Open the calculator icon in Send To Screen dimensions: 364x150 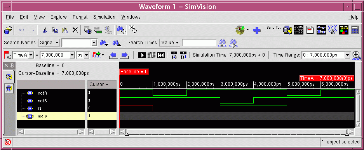(x=355, y=30)
